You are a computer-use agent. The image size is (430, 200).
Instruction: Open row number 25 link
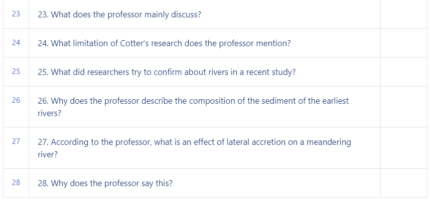[16, 71]
